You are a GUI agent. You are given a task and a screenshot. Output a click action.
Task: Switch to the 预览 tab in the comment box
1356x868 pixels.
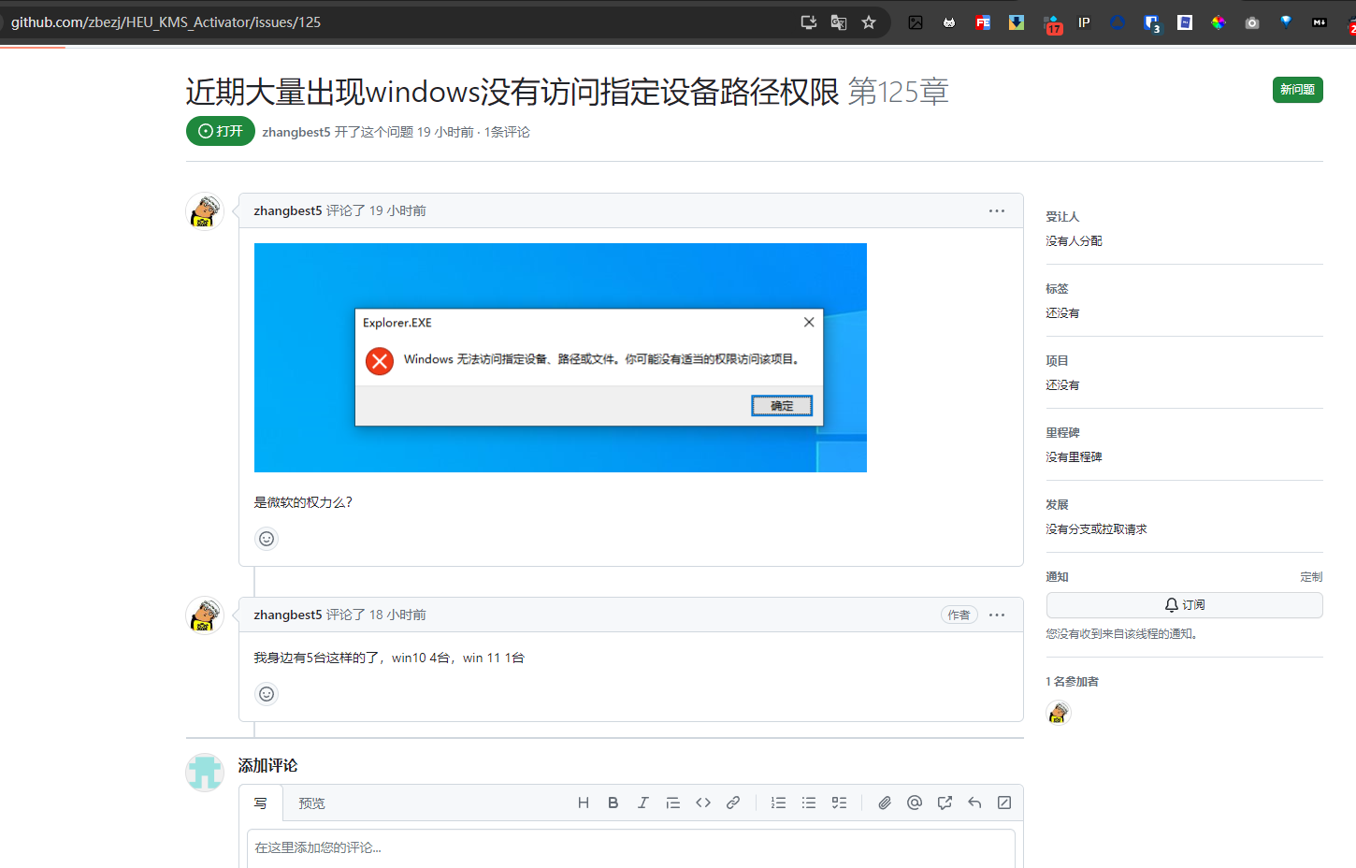coord(312,803)
